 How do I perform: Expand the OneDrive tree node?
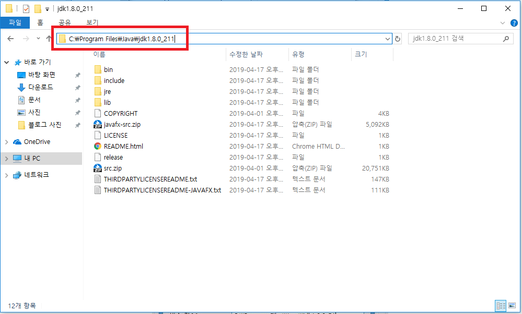pyautogui.click(x=6, y=142)
